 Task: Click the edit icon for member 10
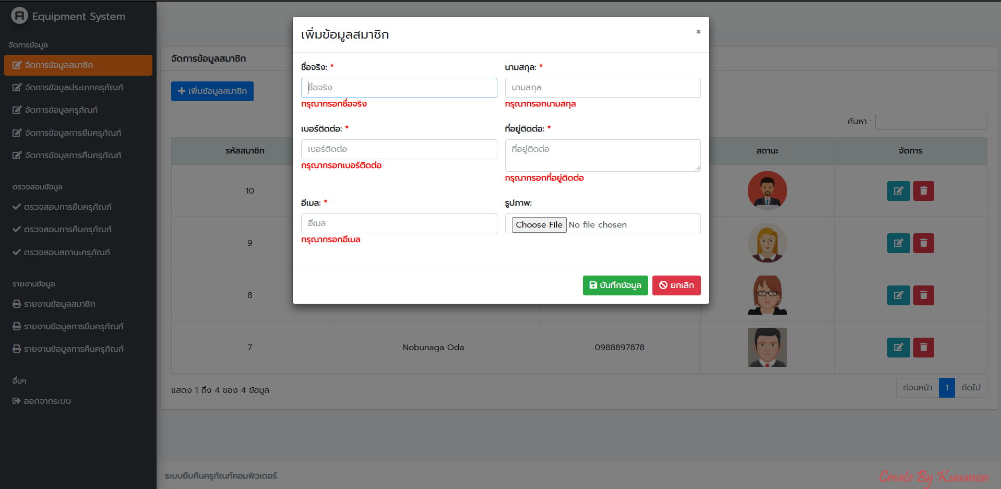[x=898, y=191]
